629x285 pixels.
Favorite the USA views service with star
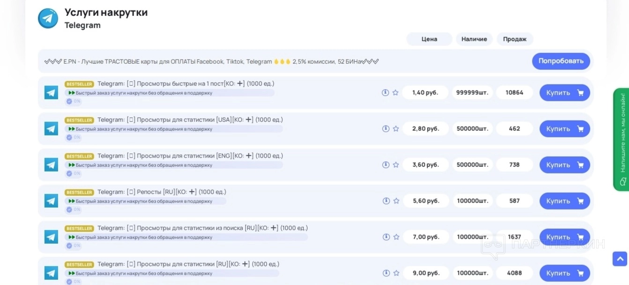[396, 129]
